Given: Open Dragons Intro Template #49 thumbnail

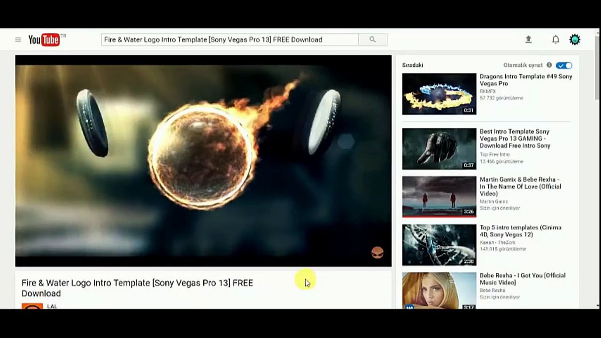Looking at the screenshot, I should [439, 94].
